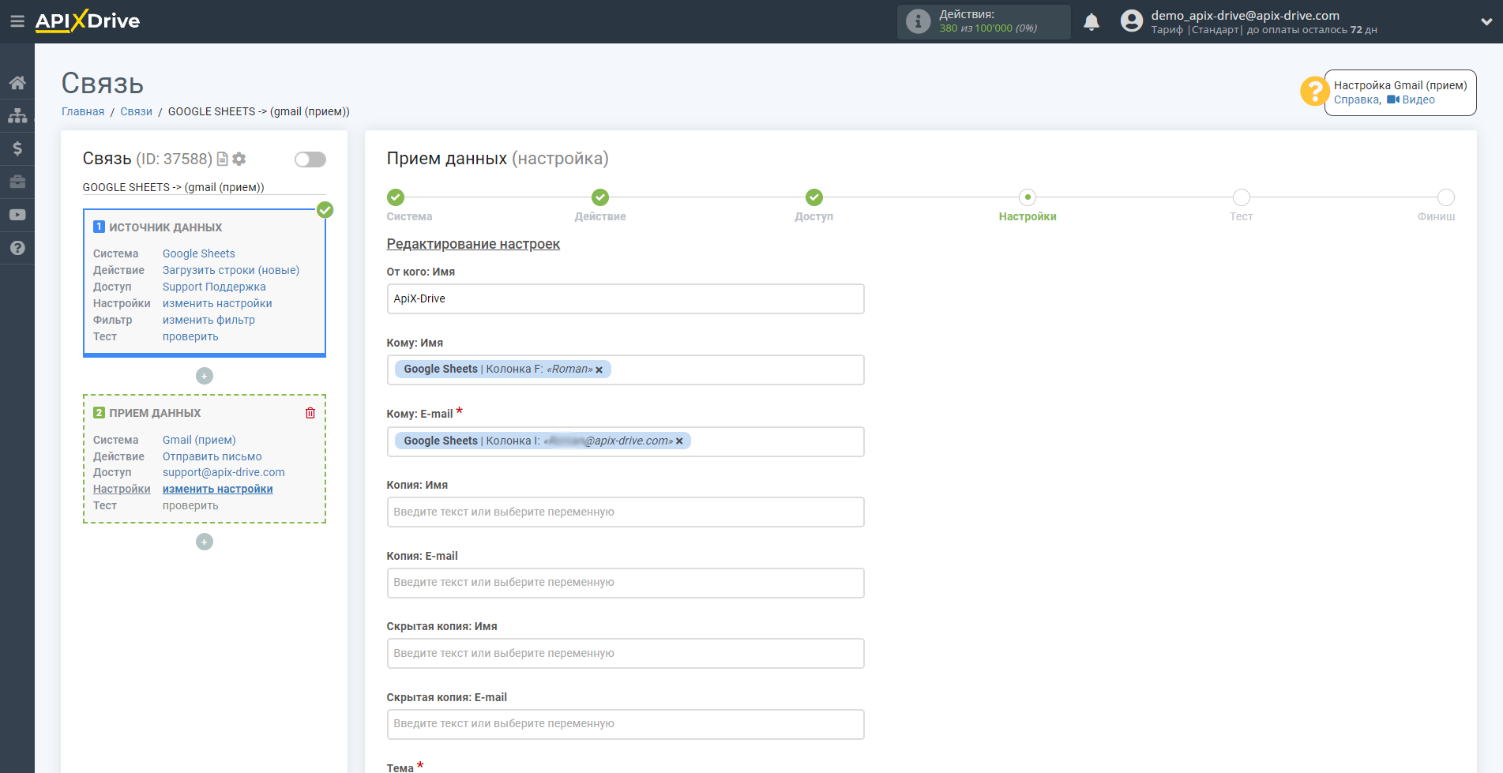Image resolution: width=1503 pixels, height=773 pixels.
Task: Click the yellow help question icon
Action: (1314, 91)
